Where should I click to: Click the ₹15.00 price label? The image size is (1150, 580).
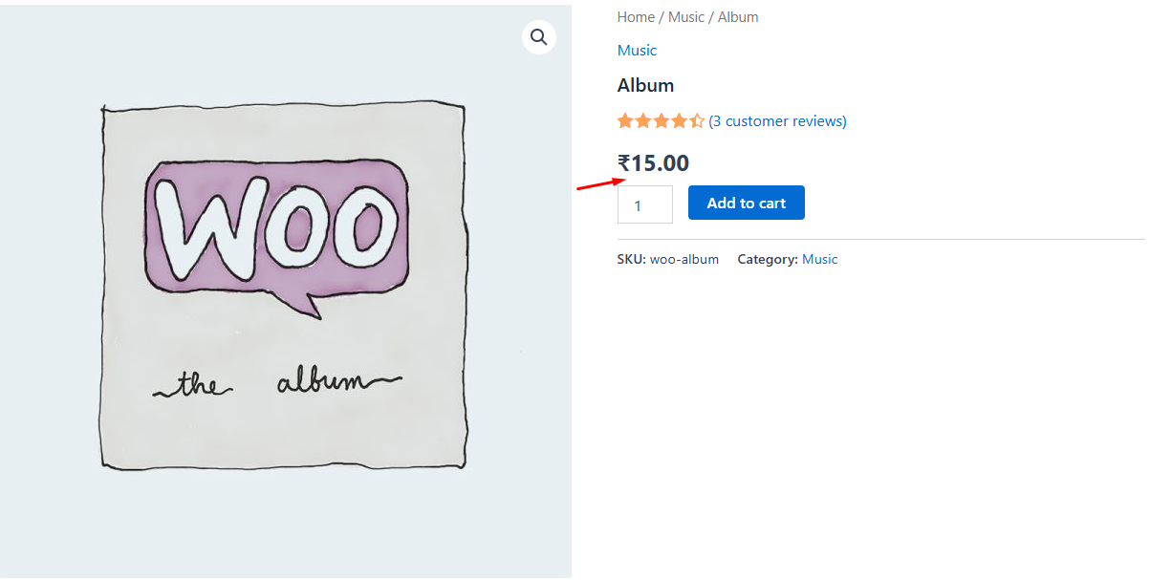[x=654, y=162]
